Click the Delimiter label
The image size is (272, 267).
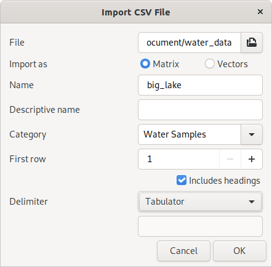(x=28, y=202)
